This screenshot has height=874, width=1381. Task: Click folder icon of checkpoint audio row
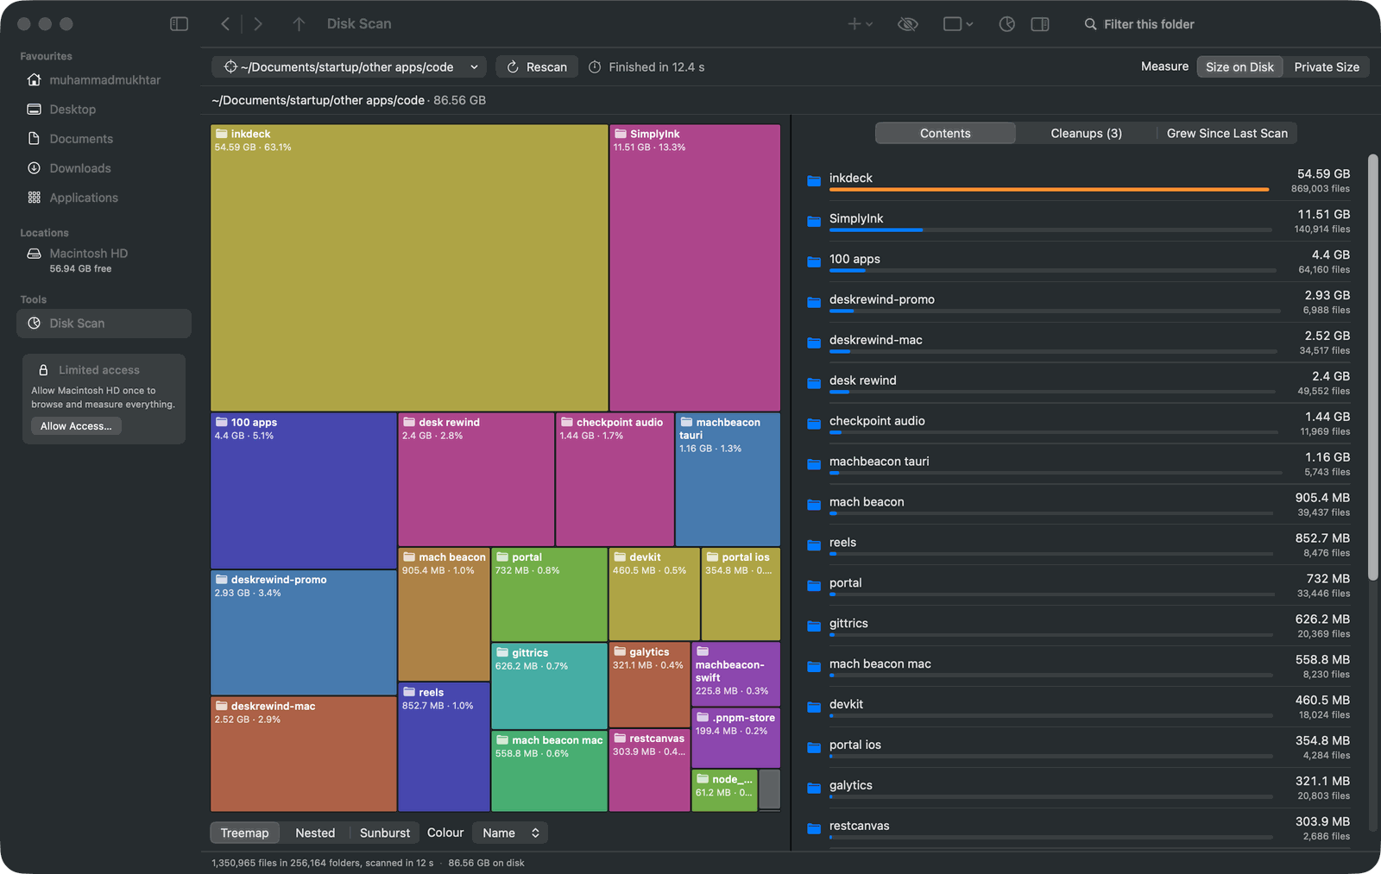click(x=814, y=424)
